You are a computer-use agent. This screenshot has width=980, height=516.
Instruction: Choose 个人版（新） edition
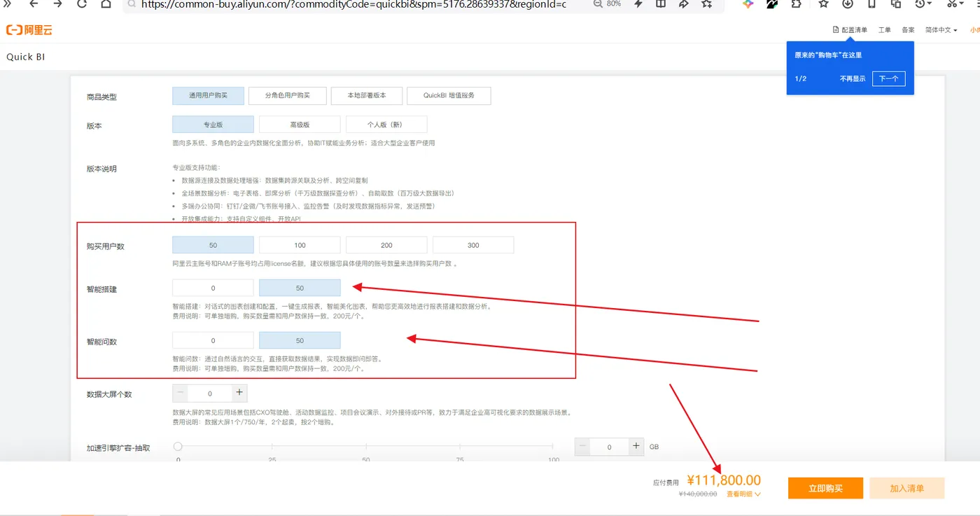[x=386, y=125]
